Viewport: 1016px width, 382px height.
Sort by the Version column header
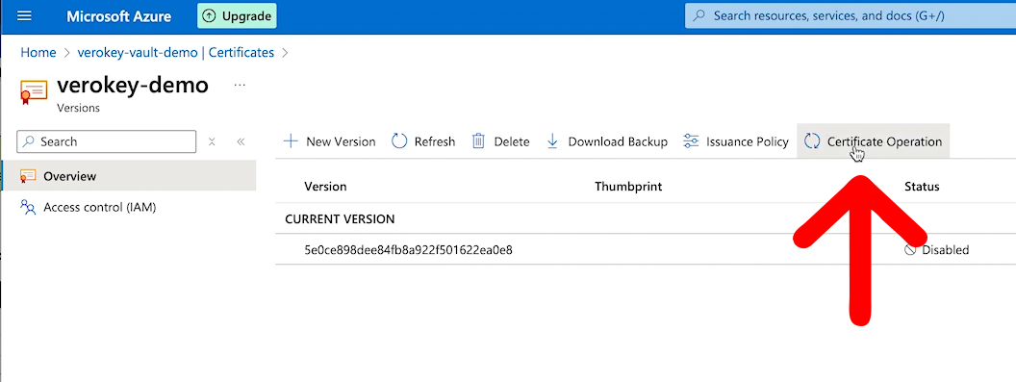click(x=325, y=187)
